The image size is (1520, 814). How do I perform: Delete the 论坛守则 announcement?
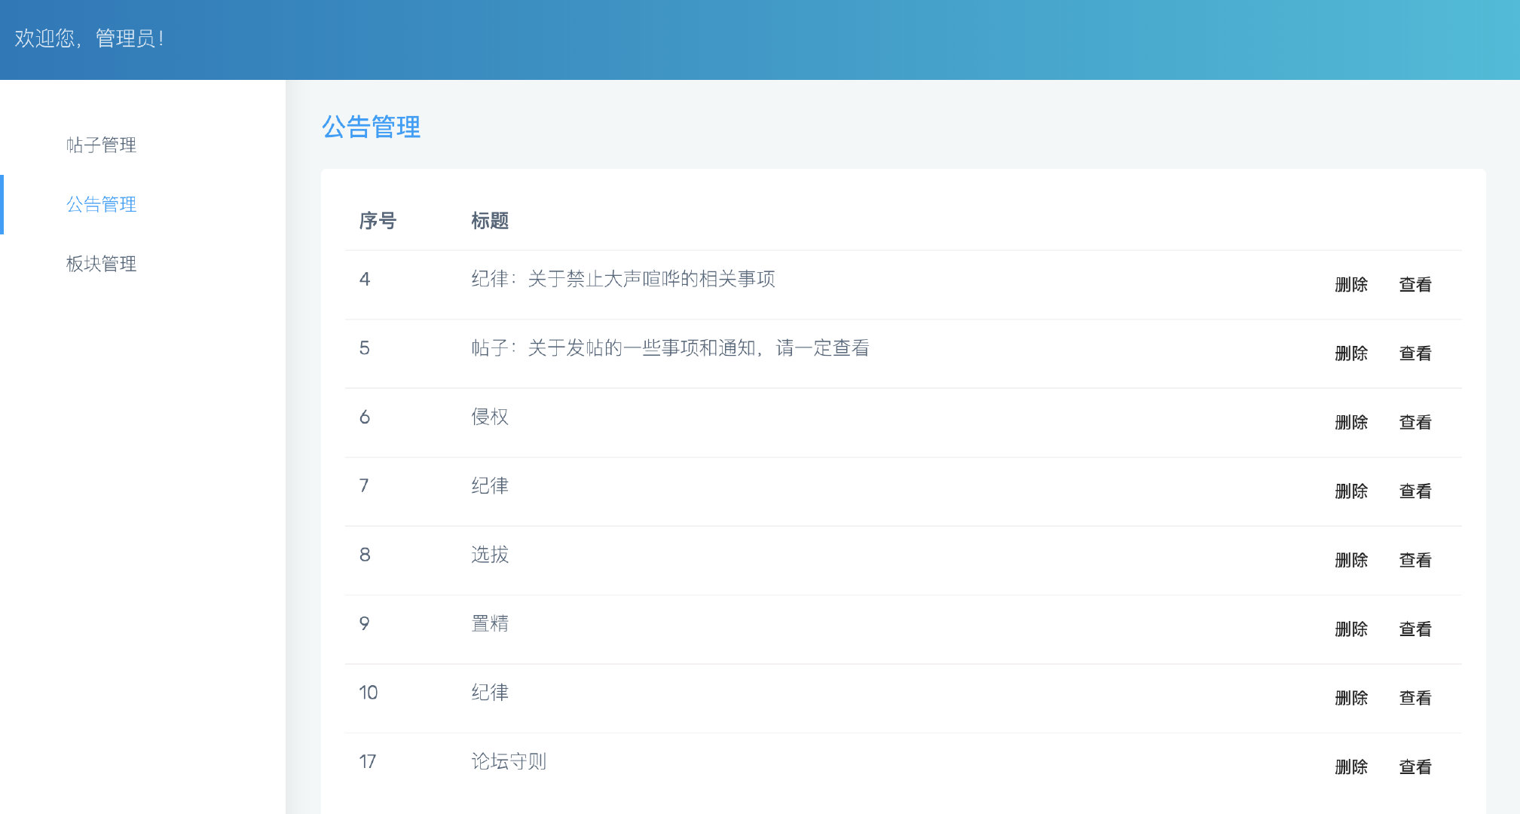(1351, 767)
